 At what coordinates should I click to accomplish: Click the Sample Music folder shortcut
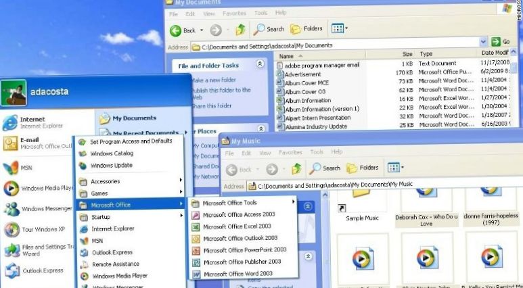point(362,204)
